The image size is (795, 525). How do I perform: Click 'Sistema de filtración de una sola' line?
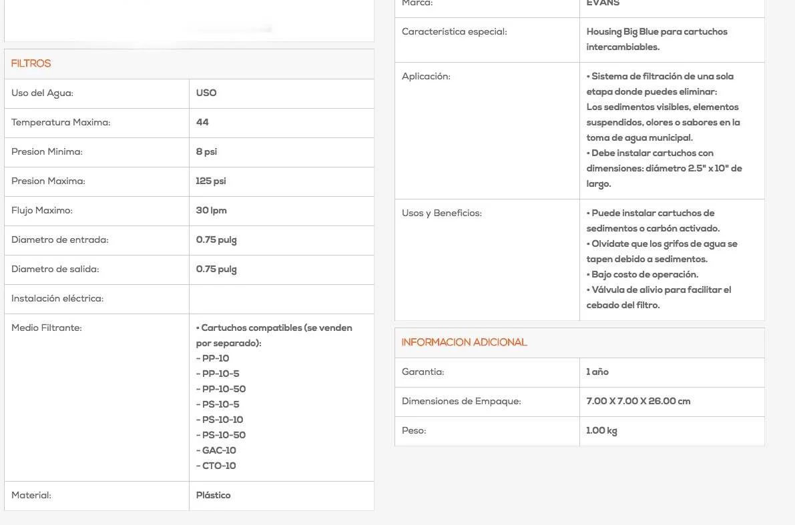pos(663,77)
